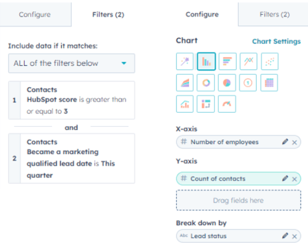Edit the Number of employees field

coord(285,142)
